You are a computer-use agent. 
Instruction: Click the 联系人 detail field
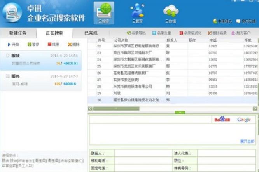[x=143, y=153]
